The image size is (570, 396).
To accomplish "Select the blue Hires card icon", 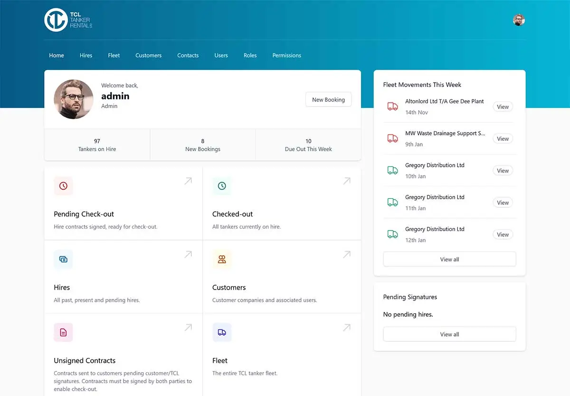I will [x=63, y=259].
